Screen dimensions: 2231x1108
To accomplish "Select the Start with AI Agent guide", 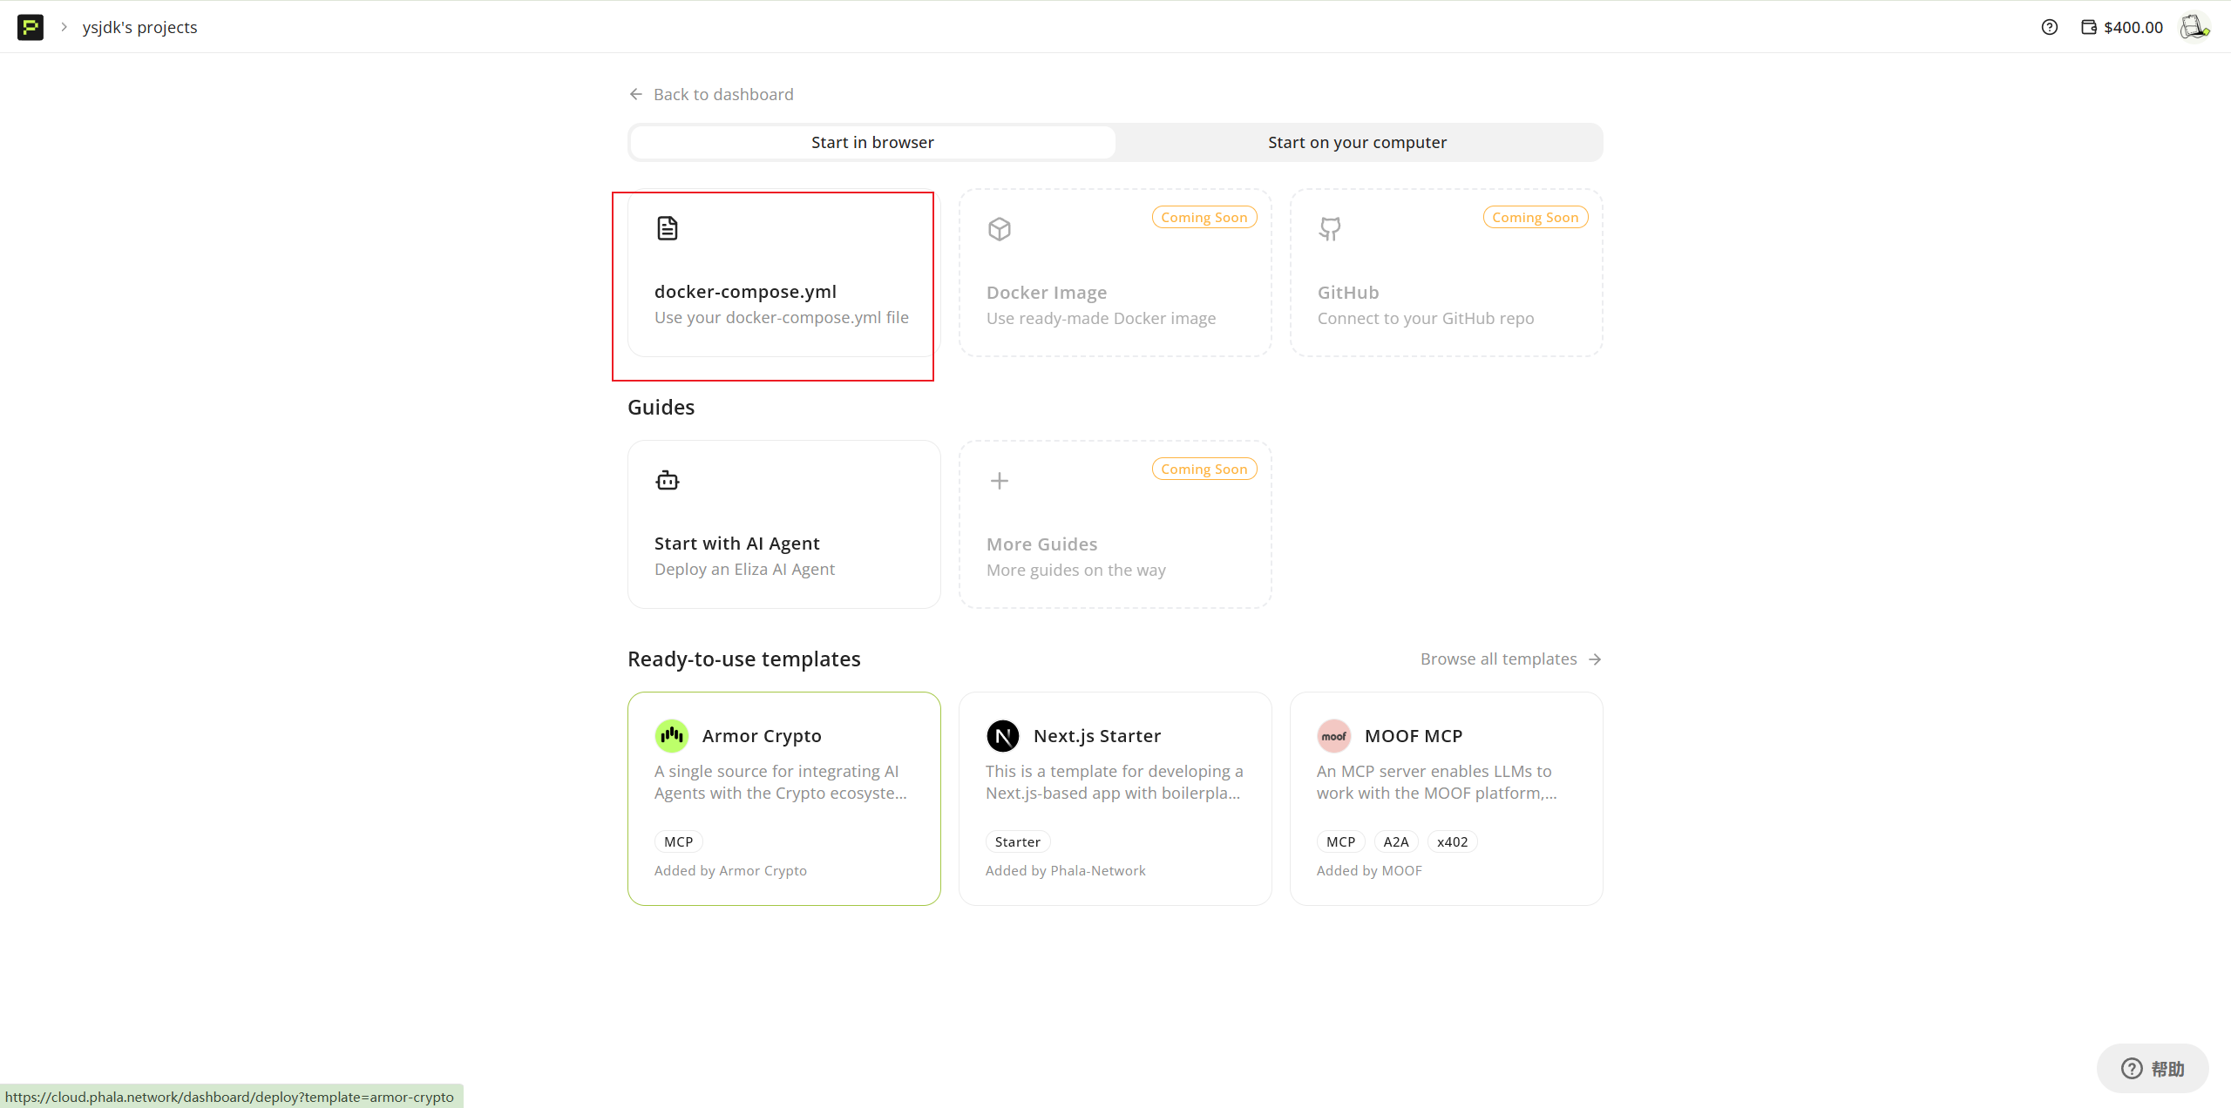I will coord(784,524).
